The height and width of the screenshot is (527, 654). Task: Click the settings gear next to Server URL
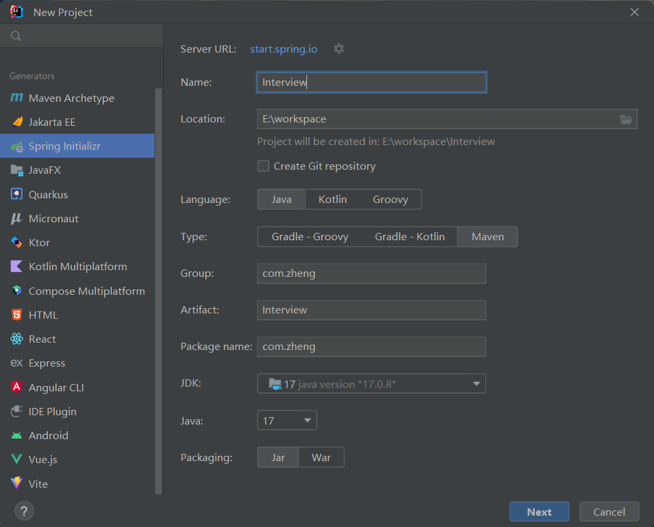pyautogui.click(x=339, y=49)
